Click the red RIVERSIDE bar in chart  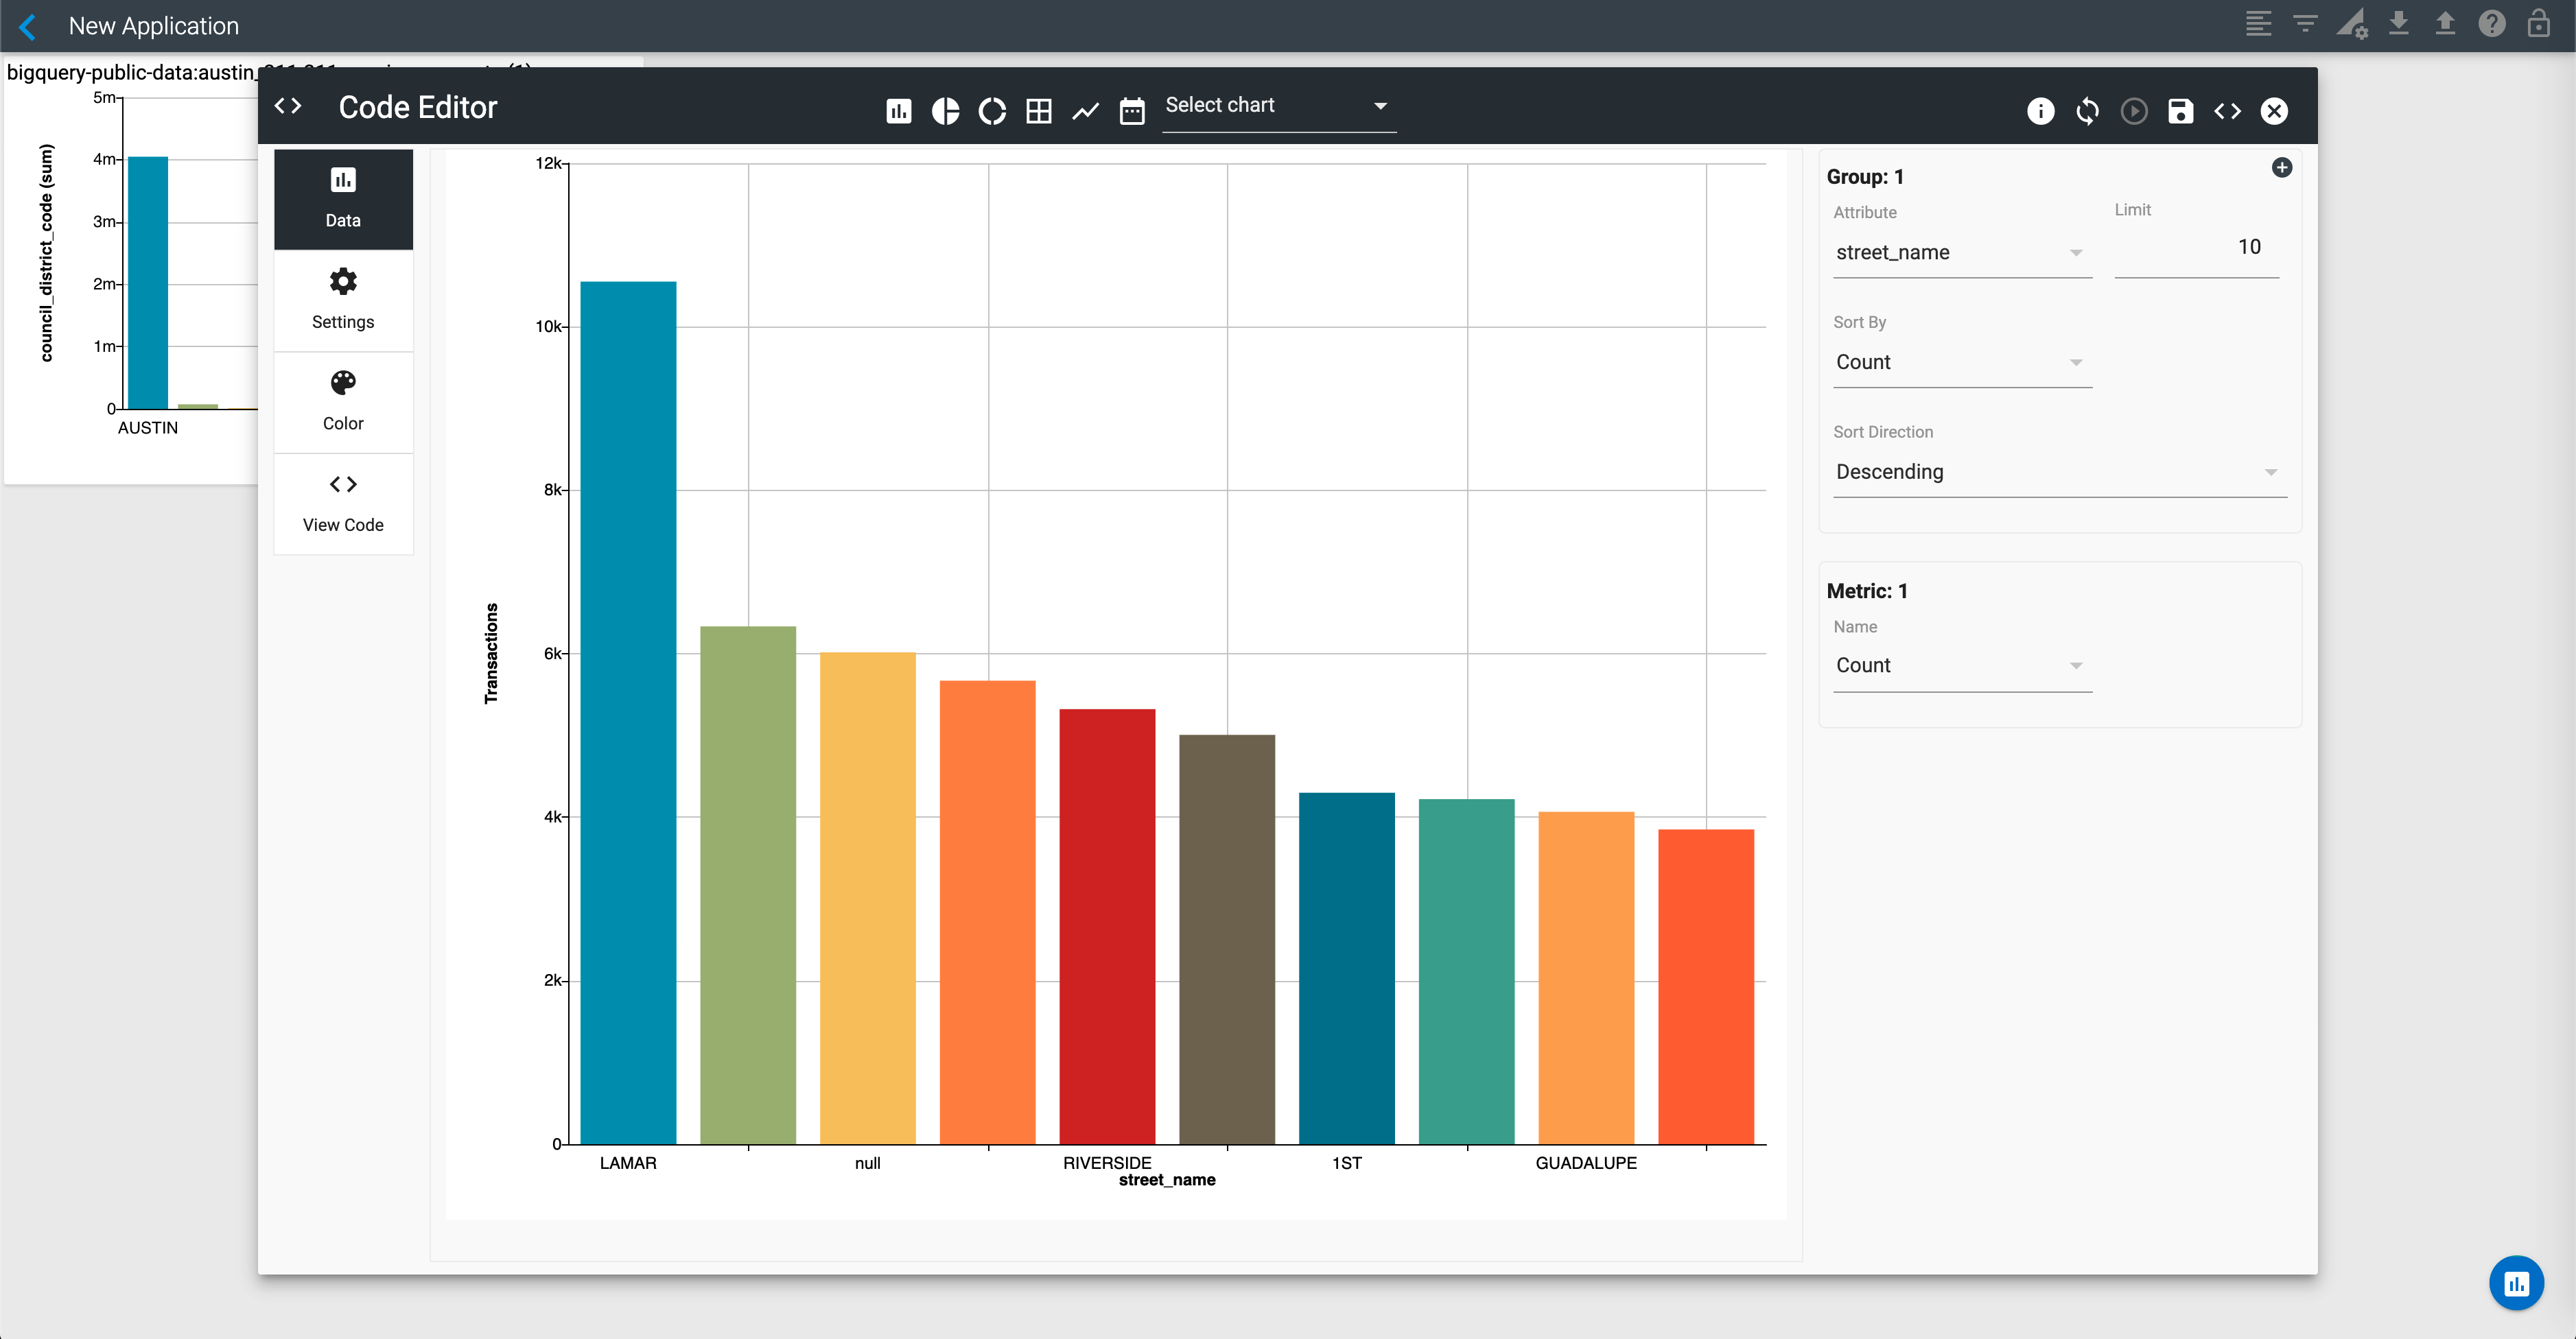(x=1107, y=926)
